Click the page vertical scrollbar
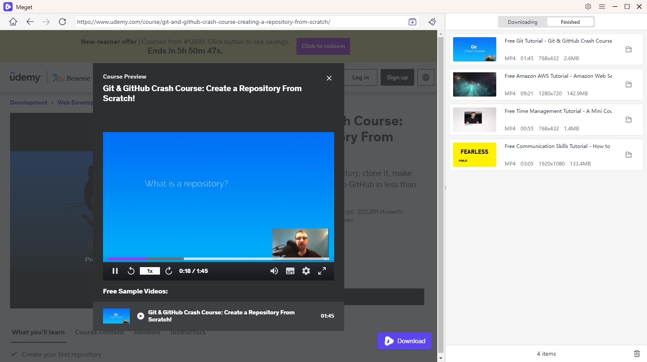 (x=441, y=194)
